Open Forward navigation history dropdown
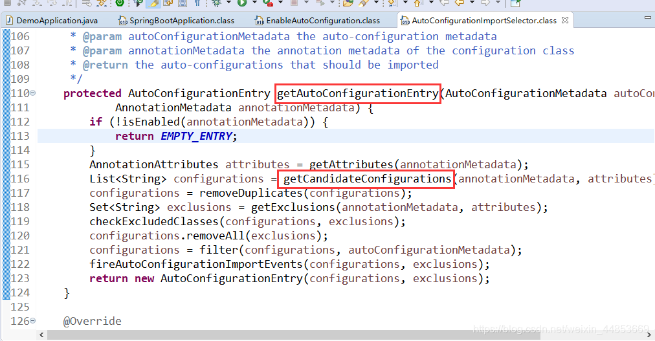 click(x=498, y=3)
